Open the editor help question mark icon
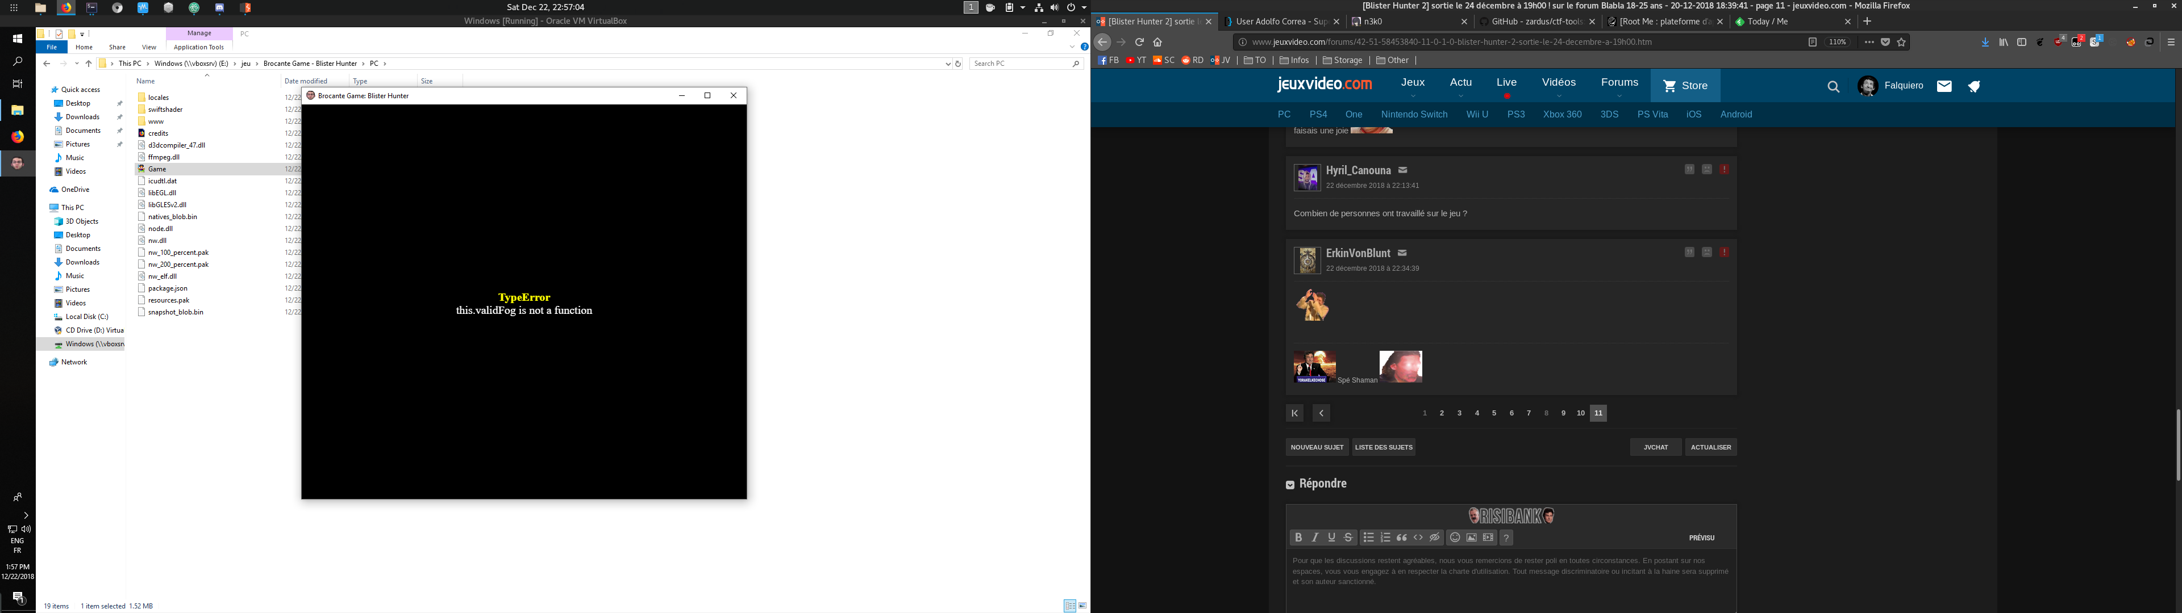Image resolution: width=2182 pixels, height=613 pixels. 1506,538
